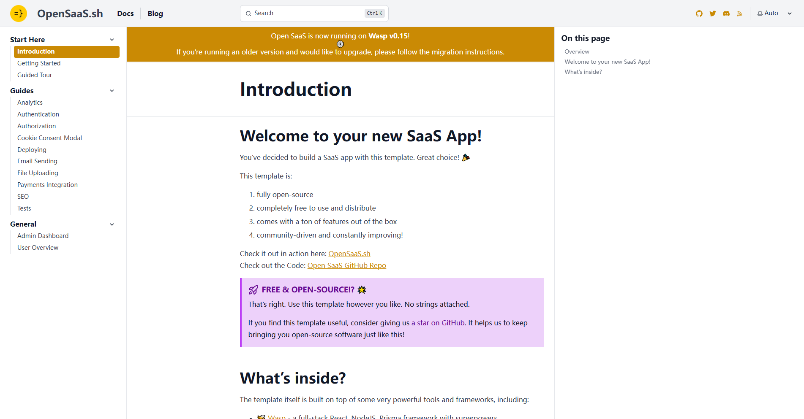Click the Wasp v0.15 banner link
Screen dimensions: 804x419
coord(388,36)
